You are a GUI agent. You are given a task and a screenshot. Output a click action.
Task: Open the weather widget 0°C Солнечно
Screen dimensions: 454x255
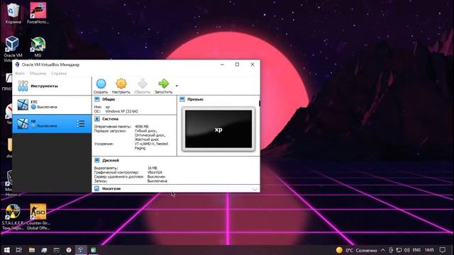pyautogui.click(x=356, y=250)
